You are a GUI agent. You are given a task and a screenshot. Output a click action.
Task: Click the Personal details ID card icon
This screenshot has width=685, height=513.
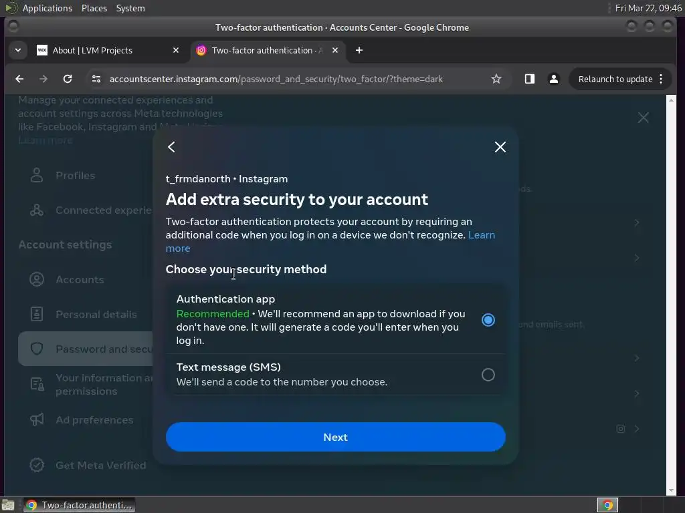37,315
